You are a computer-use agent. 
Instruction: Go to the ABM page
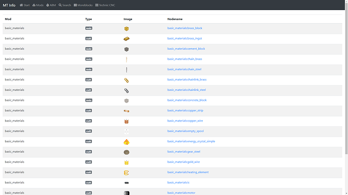[51, 5]
